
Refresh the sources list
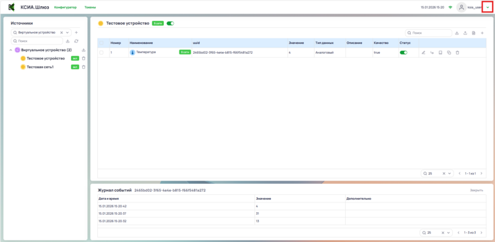click(x=76, y=41)
